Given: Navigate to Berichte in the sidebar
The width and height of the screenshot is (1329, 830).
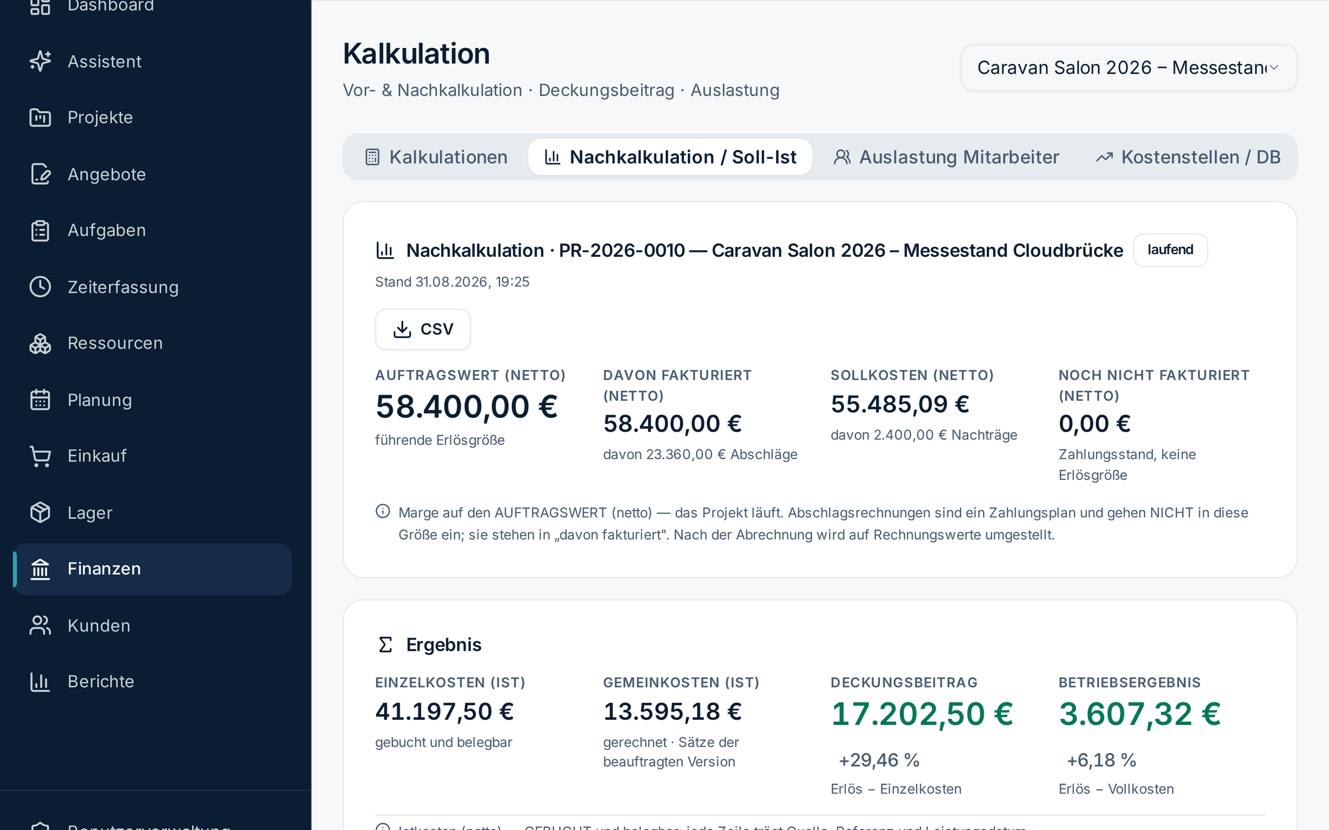Looking at the screenshot, I should [x=152, y=682].
